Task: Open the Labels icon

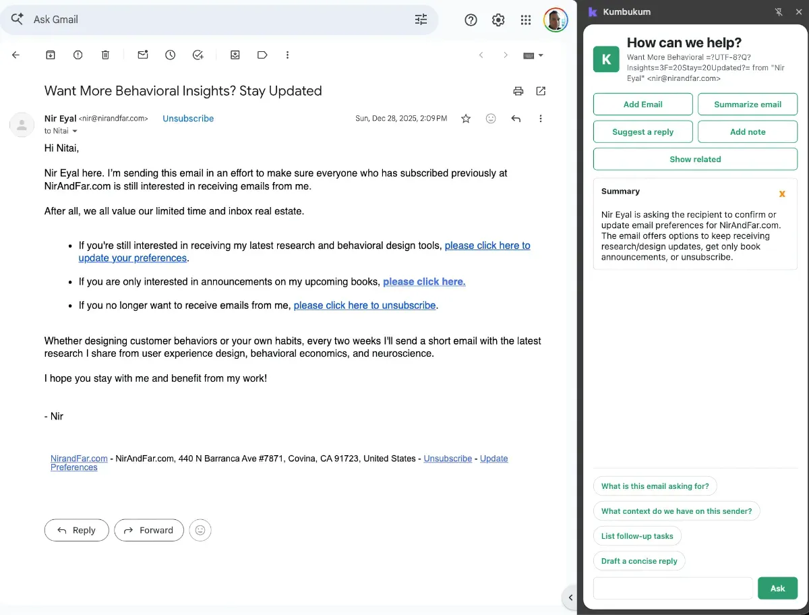Action: pos(263,55)
